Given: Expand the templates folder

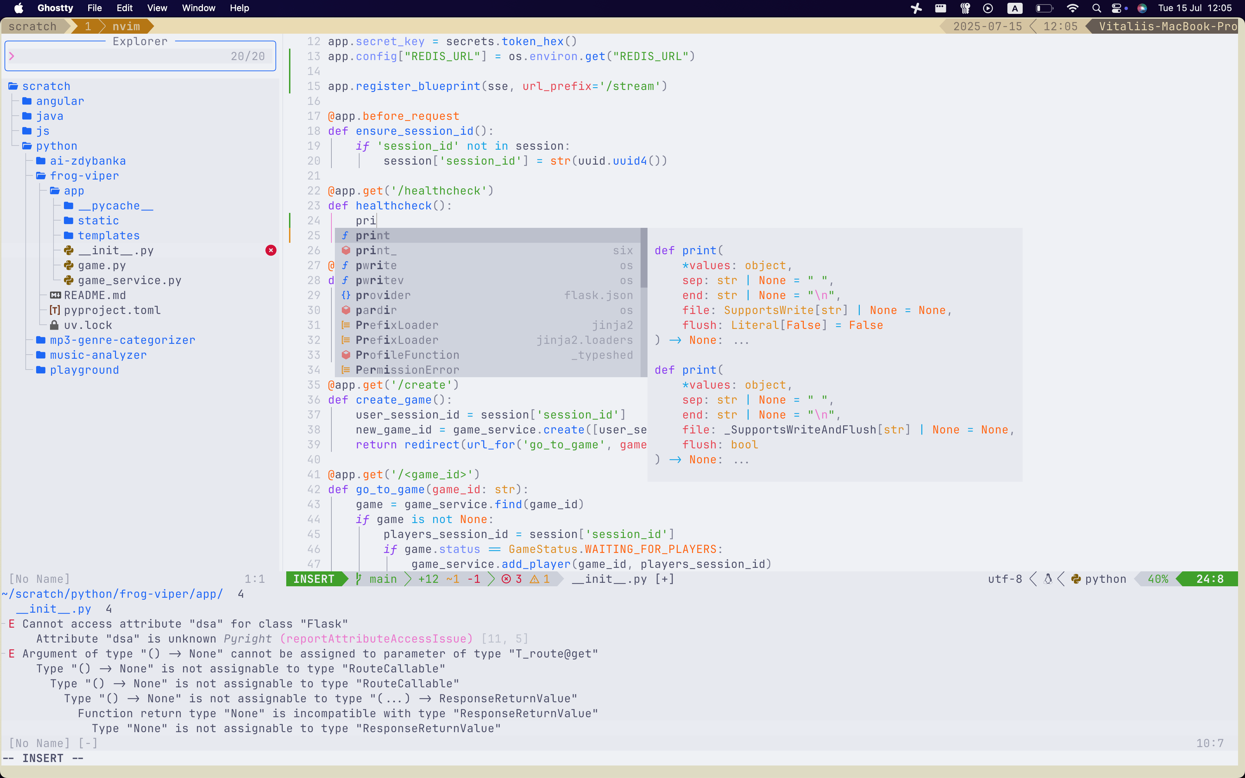Looking at the screenshot, I should point(108,236).
